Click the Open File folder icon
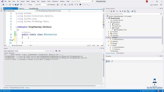The width and height of the screenshot is (164, 92). click(x=13, y=5)
